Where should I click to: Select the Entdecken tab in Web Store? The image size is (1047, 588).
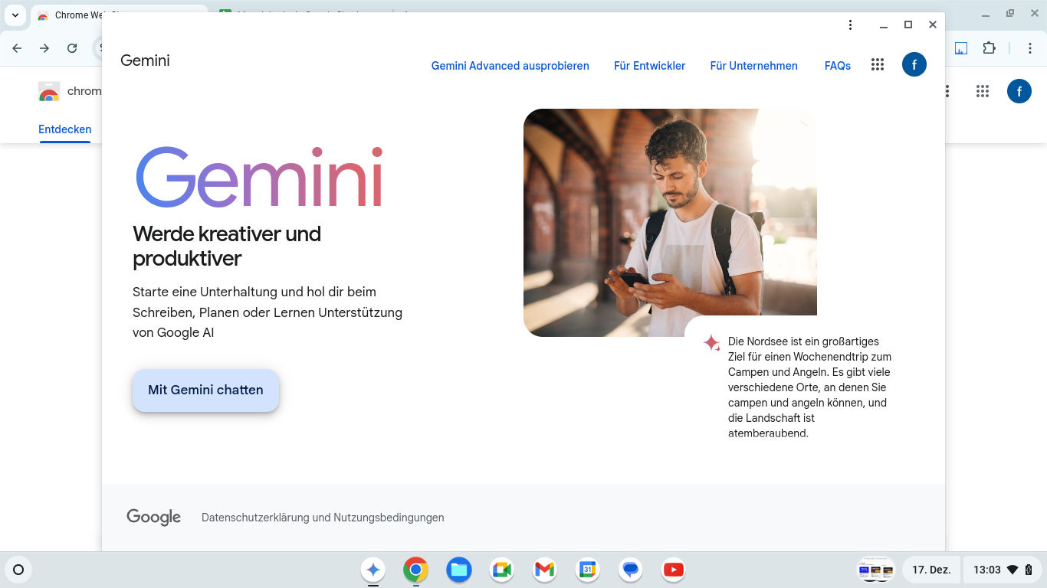[65, 129]
